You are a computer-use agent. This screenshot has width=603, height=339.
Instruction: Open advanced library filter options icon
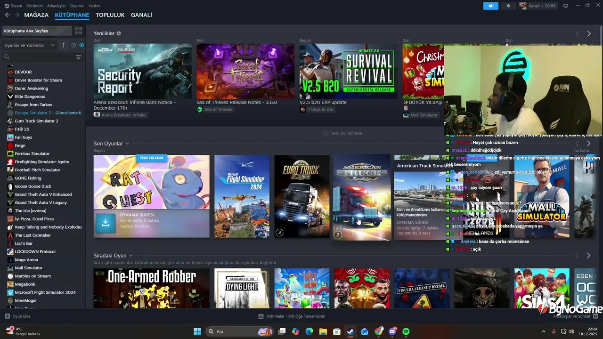coord(78,57)
